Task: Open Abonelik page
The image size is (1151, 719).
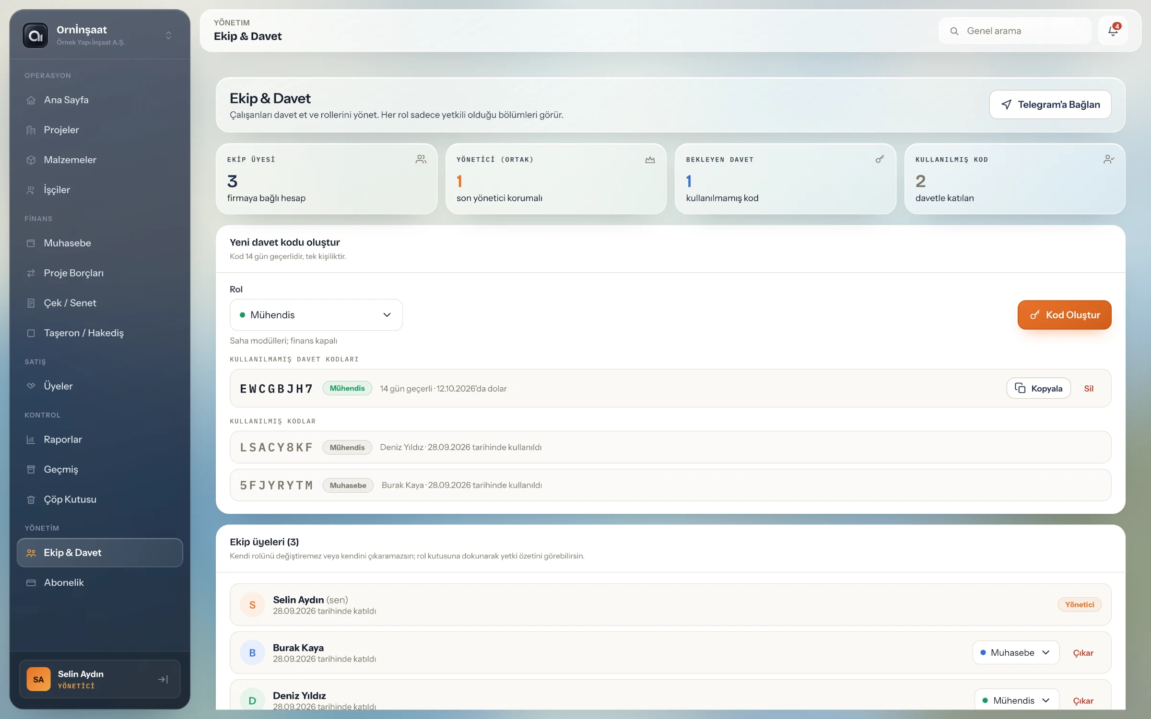Action: click(100, 583)
